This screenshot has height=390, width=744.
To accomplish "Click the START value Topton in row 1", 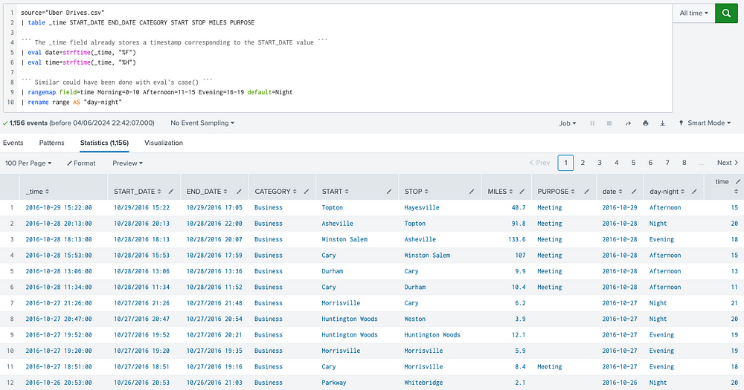I will pyautogui.click(x=332, y=207).
